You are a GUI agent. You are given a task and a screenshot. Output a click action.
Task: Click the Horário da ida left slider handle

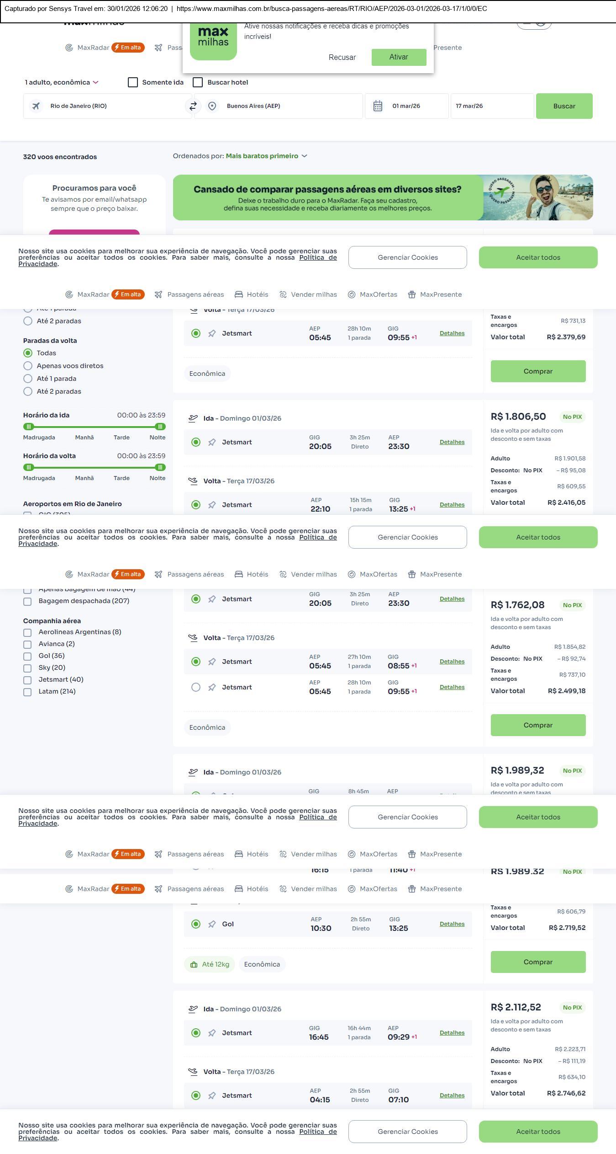coord(29,427)
